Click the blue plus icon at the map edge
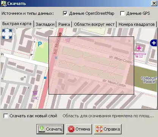Image resolution: width=158 pixels, height=137 pixels. pyautogui.click(x=153, y=43)
